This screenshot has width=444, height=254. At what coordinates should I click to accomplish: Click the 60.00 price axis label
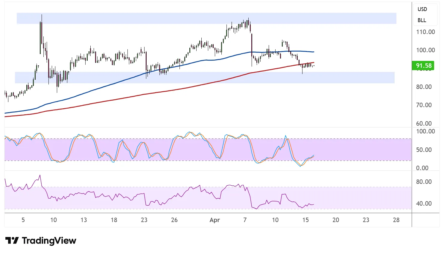(424, 124)
